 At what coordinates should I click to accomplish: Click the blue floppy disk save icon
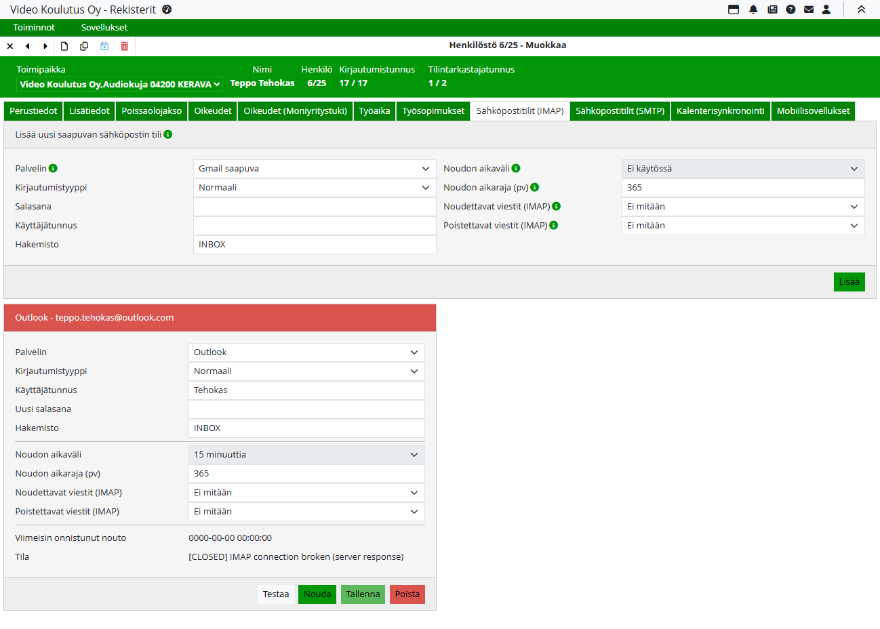[104, 46]
